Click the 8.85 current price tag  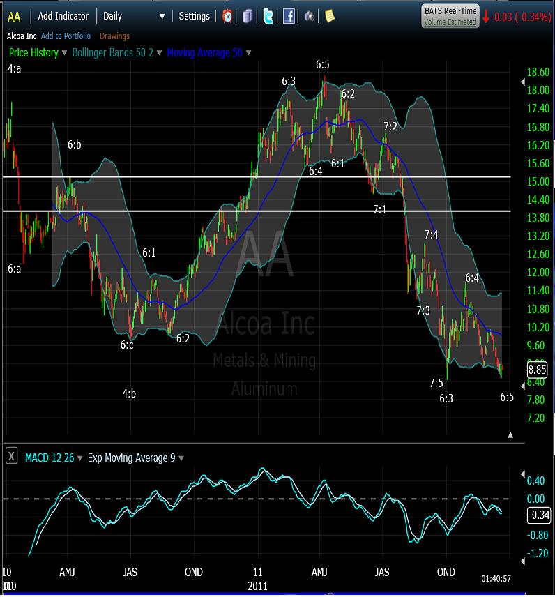537,370
